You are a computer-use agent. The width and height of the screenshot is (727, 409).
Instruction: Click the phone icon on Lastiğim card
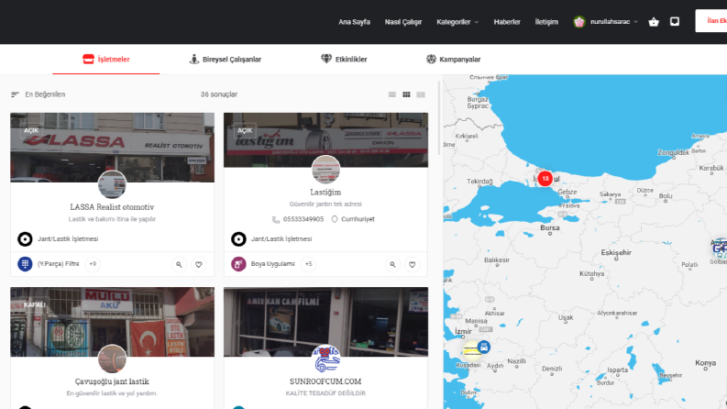(276, 219)
